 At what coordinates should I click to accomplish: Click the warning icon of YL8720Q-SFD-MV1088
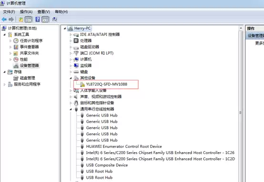tap(82, 84)
